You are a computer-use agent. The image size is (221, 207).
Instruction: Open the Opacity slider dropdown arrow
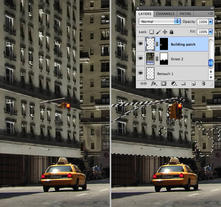click(210, 22)
